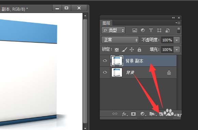Filter layers by pixel image icon
Screen dimensions: 198x130
click(x=135, y=30)
